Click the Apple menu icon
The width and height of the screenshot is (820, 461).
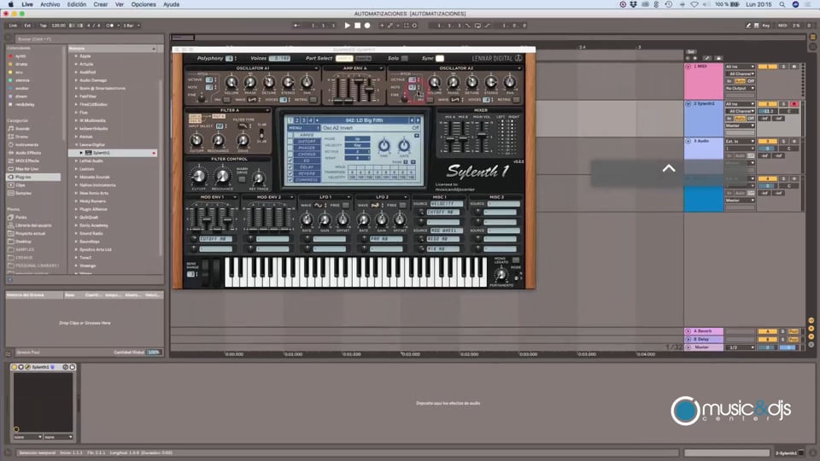pyautogui.click(x=10, y=4)
